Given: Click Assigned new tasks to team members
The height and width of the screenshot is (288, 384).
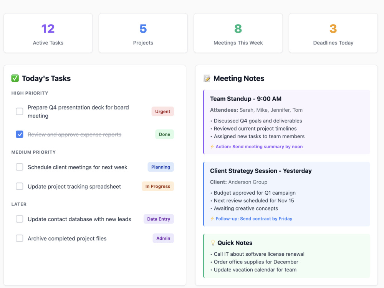Looking at the screenshot, I should click(x=259, y=136).
